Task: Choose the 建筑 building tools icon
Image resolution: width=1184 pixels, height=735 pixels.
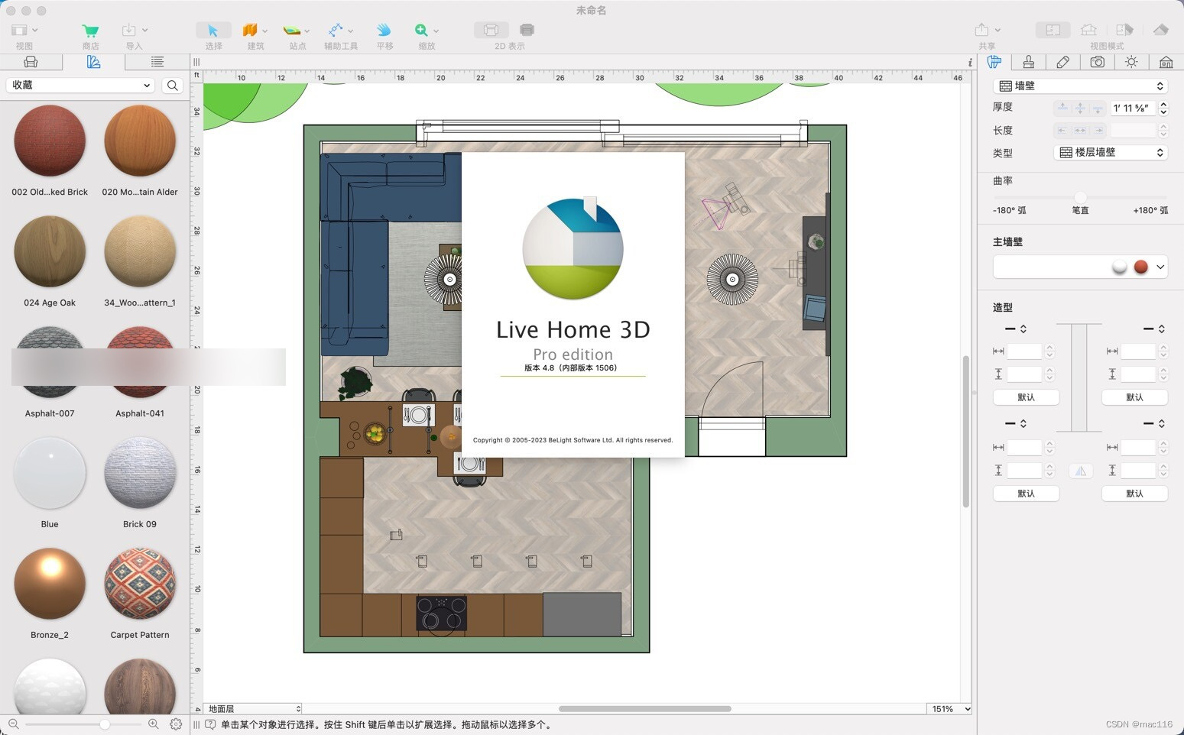Action: click(250, 31)
